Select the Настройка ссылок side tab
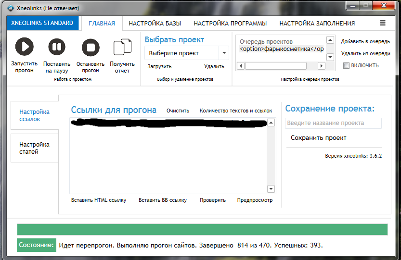The image size is (401, 260). click(35, 115)
